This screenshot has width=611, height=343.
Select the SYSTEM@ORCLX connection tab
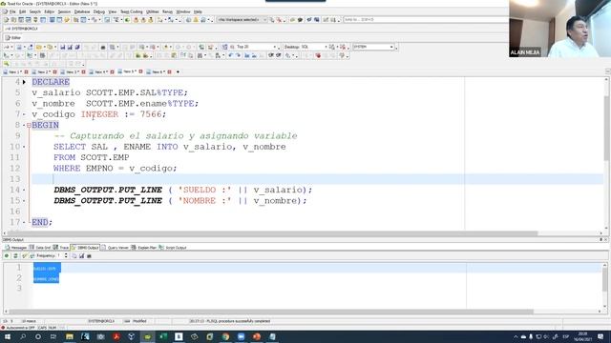click(22, 29)
